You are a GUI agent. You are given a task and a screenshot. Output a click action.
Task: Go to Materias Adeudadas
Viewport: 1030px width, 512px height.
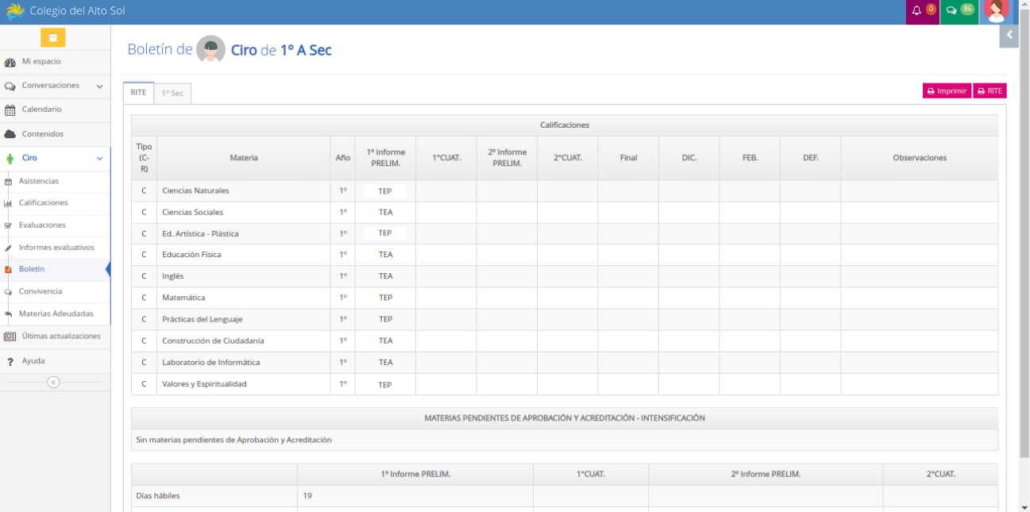(x=56, y=314)
